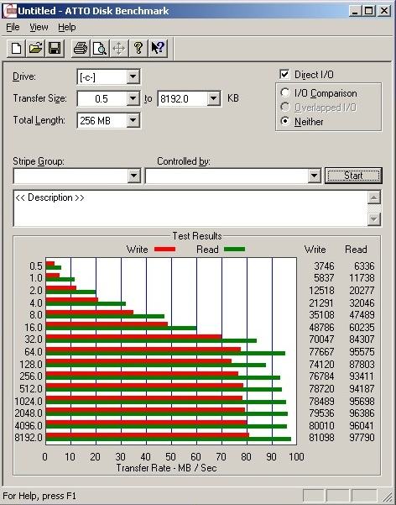
Task: Click the four-arrow move toolbar icon
Action: [x=119, y=49]
